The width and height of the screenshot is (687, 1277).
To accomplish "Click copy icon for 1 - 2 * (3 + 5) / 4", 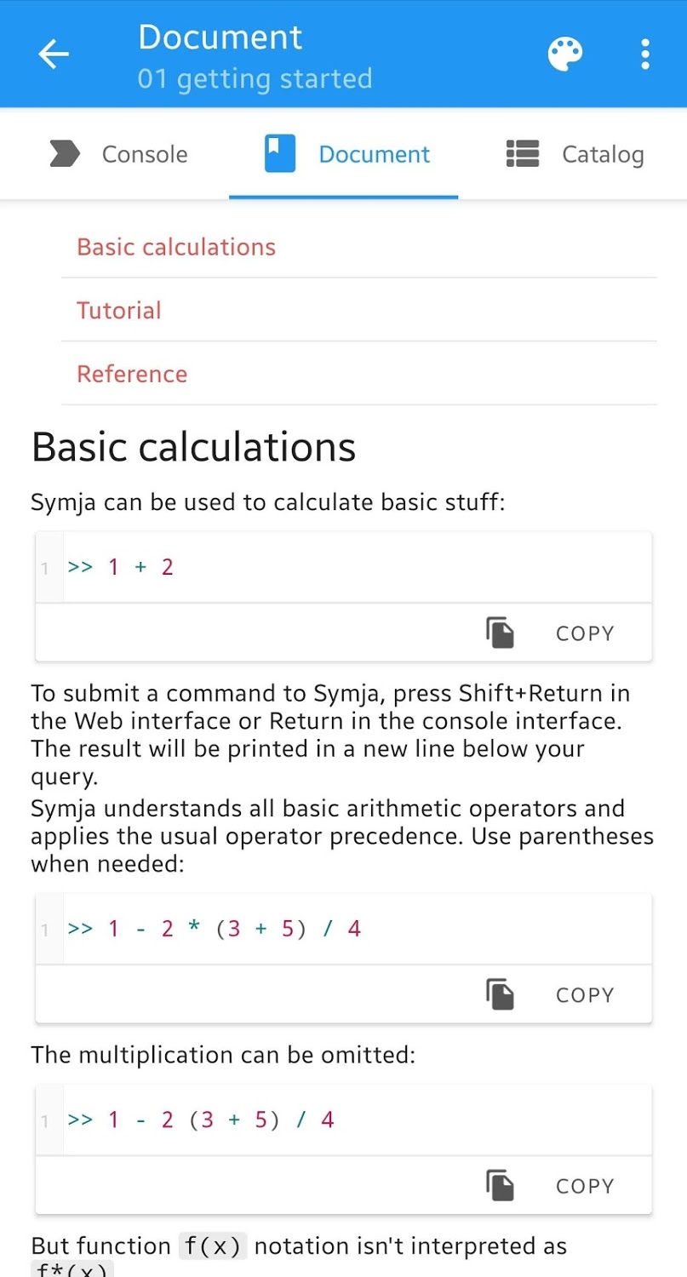I will (501, 994).
